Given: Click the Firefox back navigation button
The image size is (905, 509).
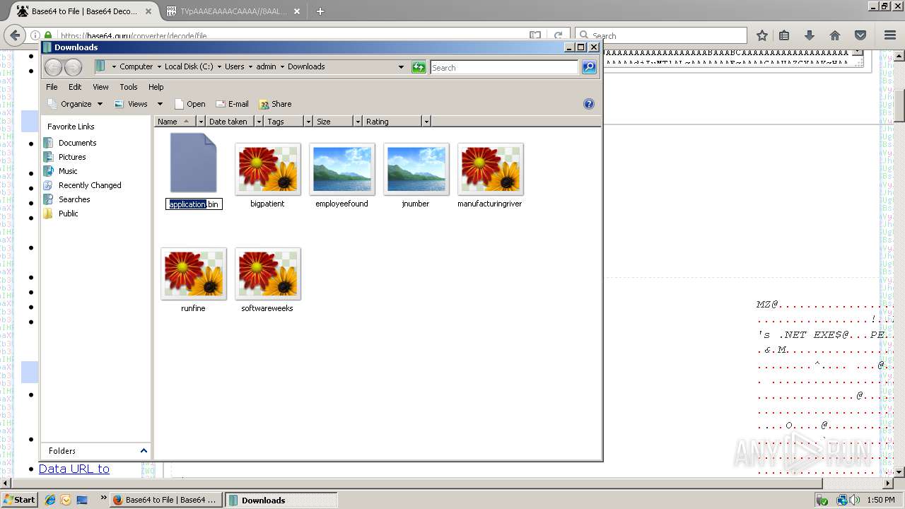Looking at the screenshot, I should tap(15, 35).
